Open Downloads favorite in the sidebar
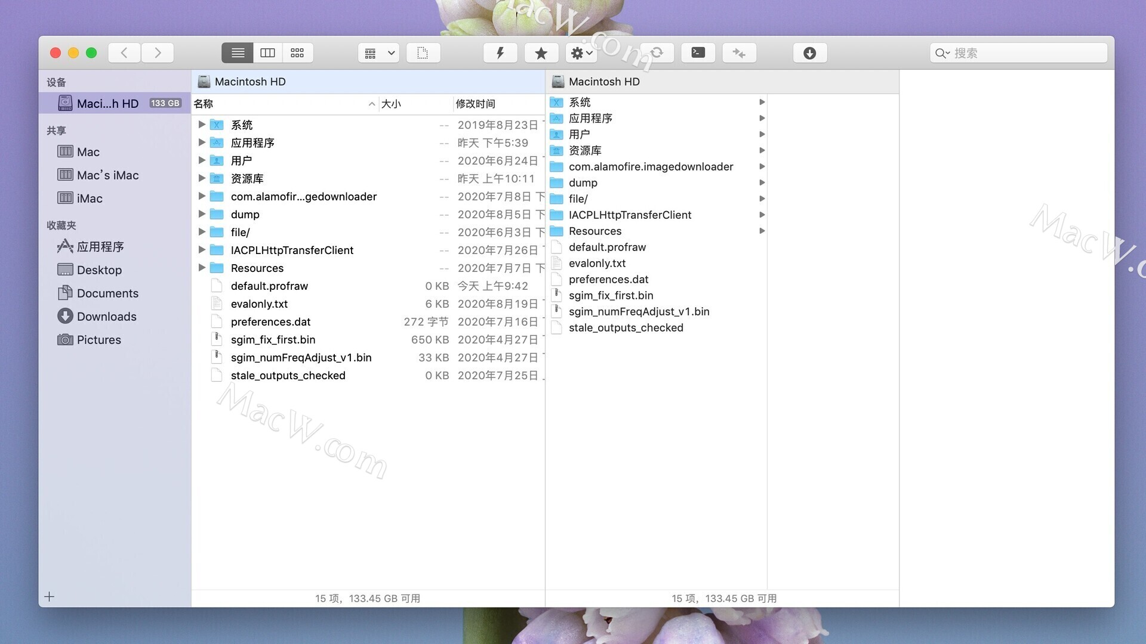The height and width of the screenshot is (644, 1146). pyautogui.click(x=97, y=317)
